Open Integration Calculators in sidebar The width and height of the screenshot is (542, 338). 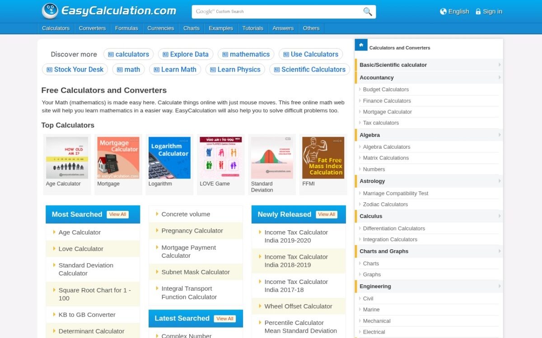coord(390,240)
